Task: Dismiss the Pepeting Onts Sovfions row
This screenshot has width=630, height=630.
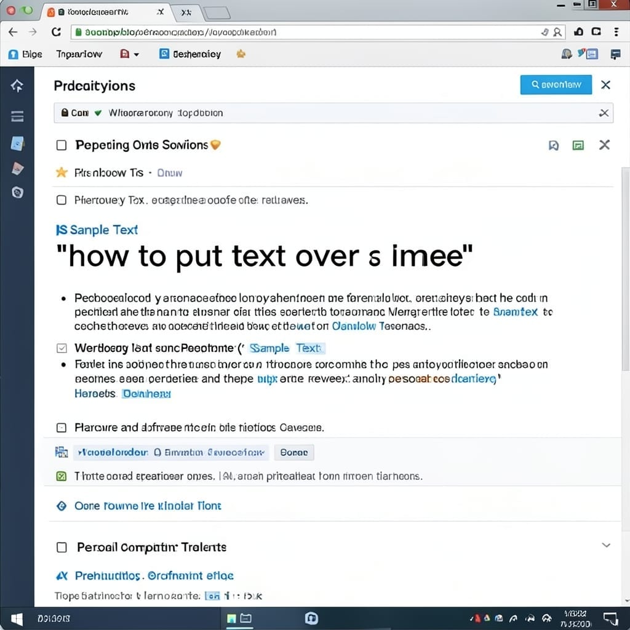Action: [604, 145]
